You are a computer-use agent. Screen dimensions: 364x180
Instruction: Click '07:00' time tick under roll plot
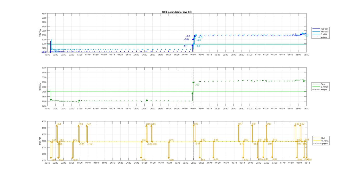[x=250, y=163]
